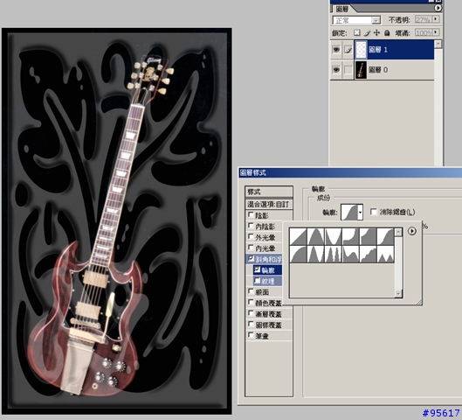Toggle lock all padlock icon
The width and height of the screenshot is (462, 420).
tap(387, 32)
